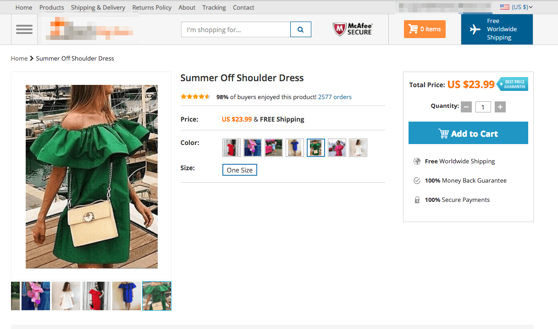Go to Returns Policy page
Viewport: 558px width, 329px height.
152,7
